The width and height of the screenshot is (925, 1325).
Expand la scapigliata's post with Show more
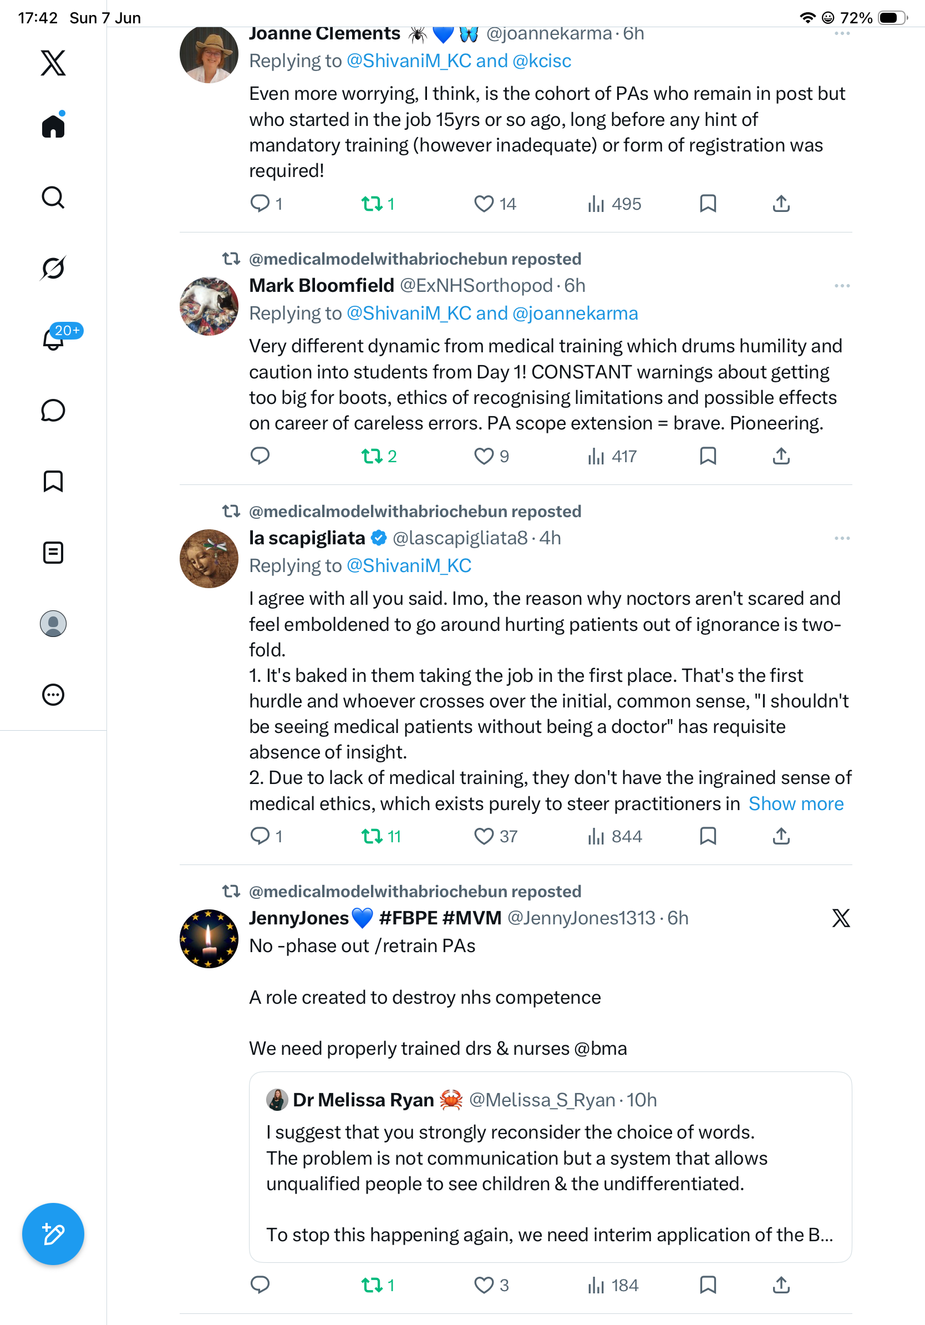coord(796,803)
